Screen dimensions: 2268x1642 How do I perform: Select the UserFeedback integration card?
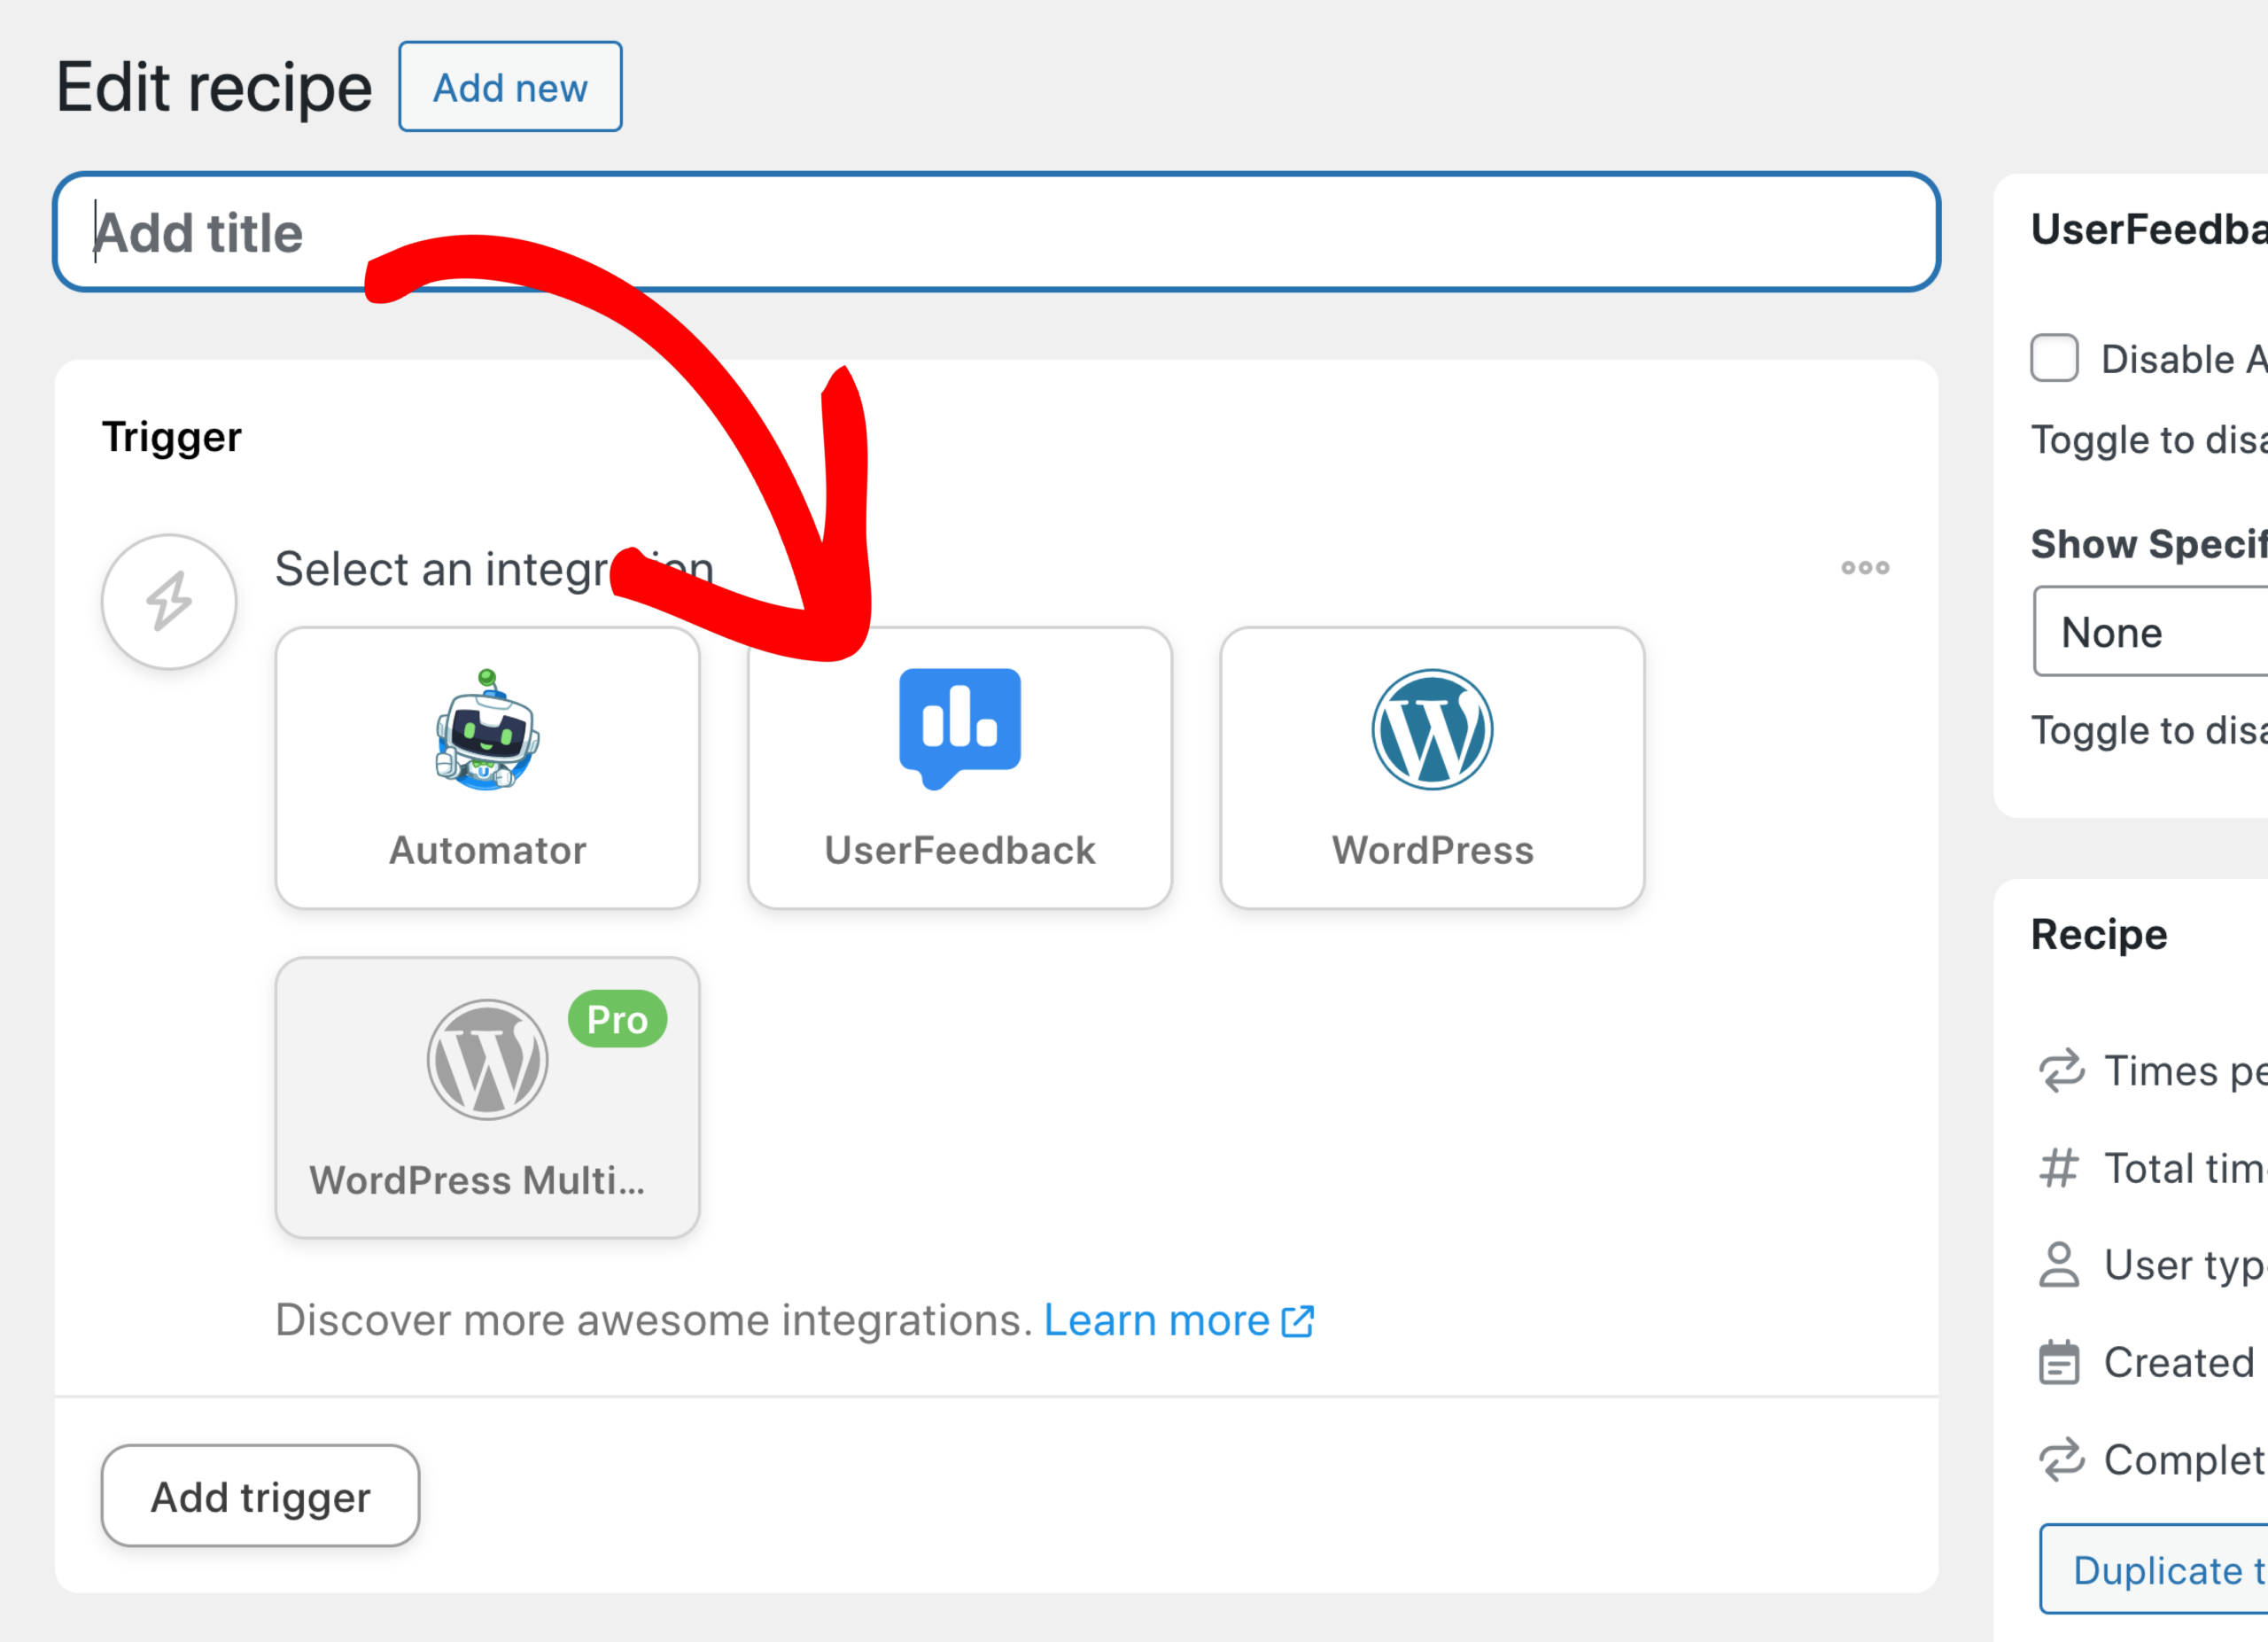(959, 768)
